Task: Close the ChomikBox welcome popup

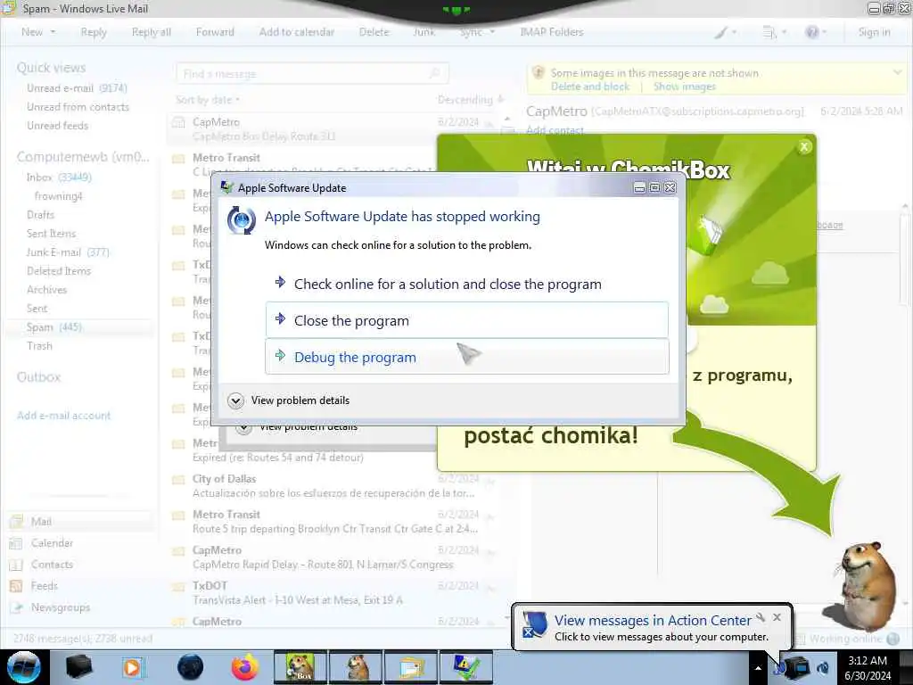Action: [804, 147]
